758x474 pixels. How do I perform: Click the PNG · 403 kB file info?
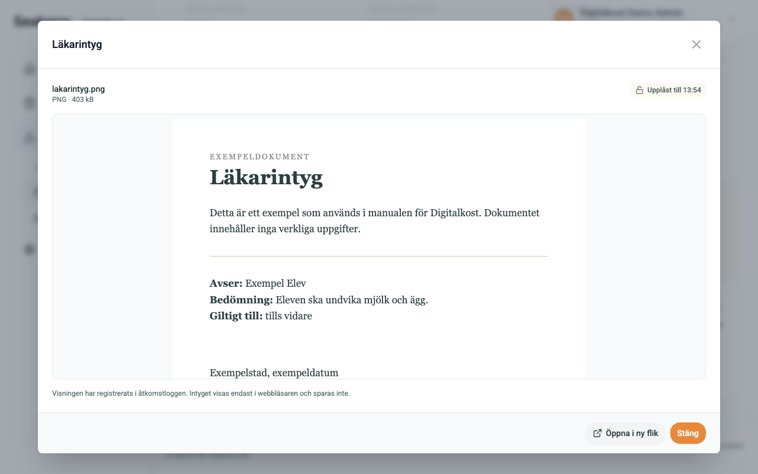click(73, 100)
